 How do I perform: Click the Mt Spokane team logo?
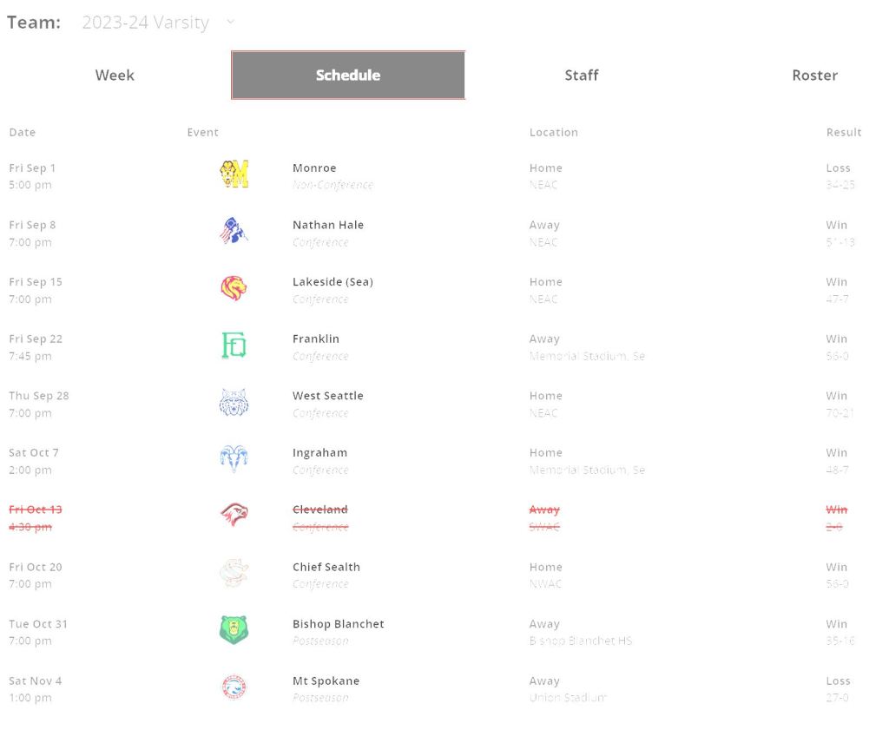tap(234, 687)
